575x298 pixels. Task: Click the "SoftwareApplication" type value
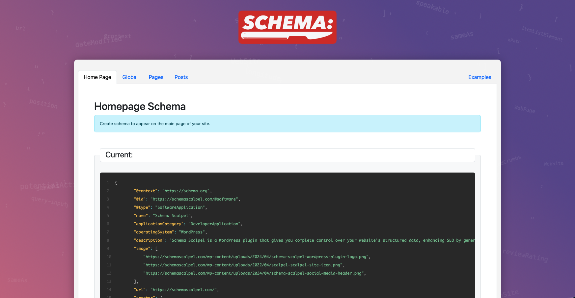tap(181, 207)
